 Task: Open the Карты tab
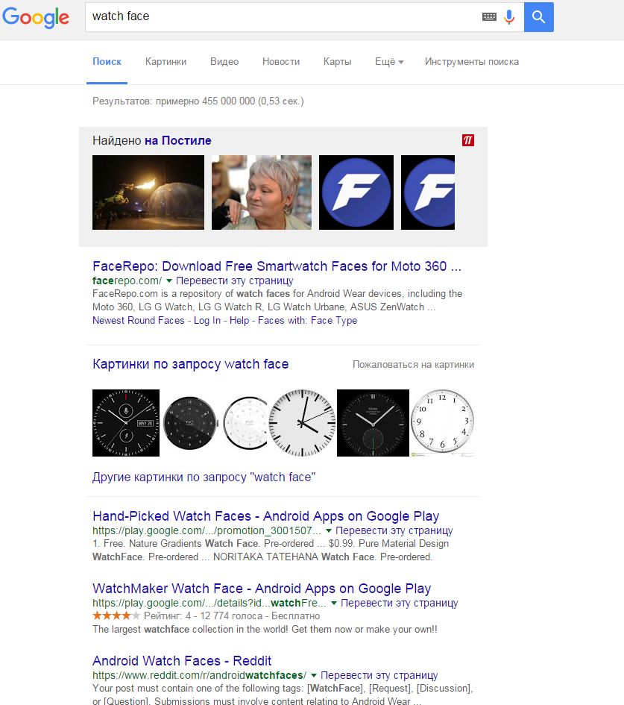pos(338,62)
